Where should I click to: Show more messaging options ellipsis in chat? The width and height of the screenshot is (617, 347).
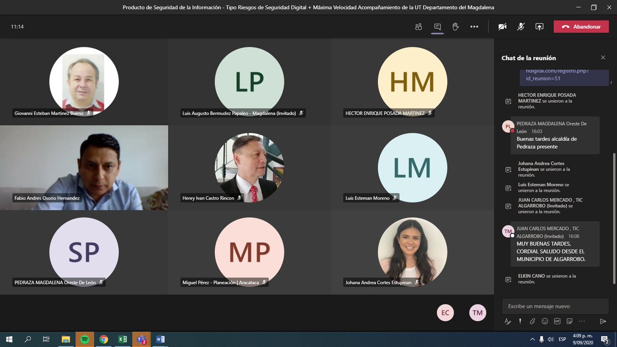pyautogui.click(x=582, y=321)
